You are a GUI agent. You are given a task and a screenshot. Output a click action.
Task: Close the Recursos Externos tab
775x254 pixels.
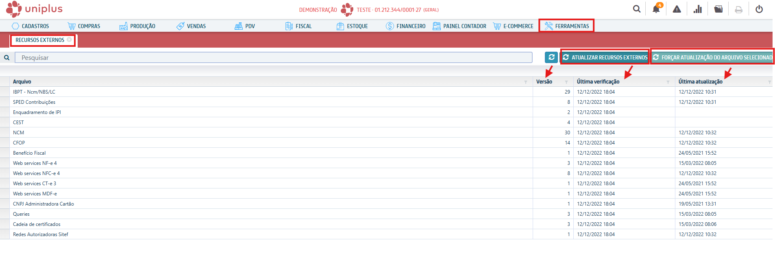coord(70,40)
